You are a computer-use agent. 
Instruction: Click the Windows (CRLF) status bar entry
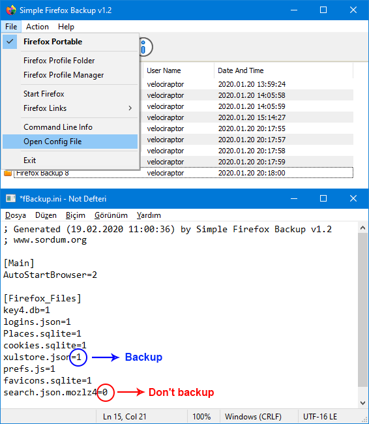[253, 417]
